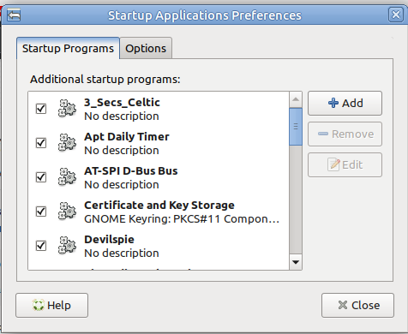Click the Remove button
The width and height of the screenshot is (408, 334).
345,134
